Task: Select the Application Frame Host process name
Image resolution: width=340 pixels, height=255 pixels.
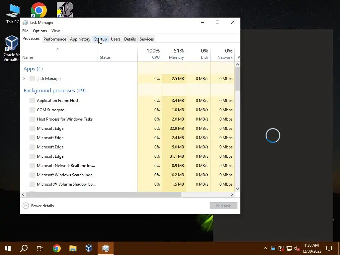Action: coord(58,101)
